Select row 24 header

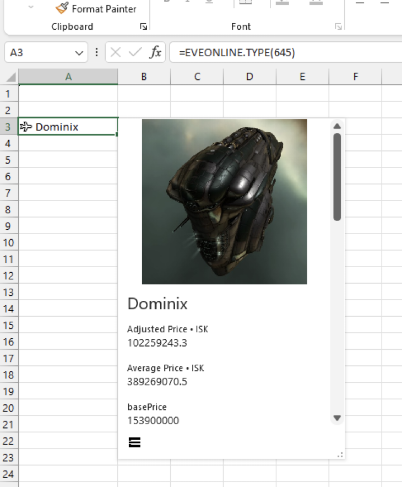coord(8,474)
